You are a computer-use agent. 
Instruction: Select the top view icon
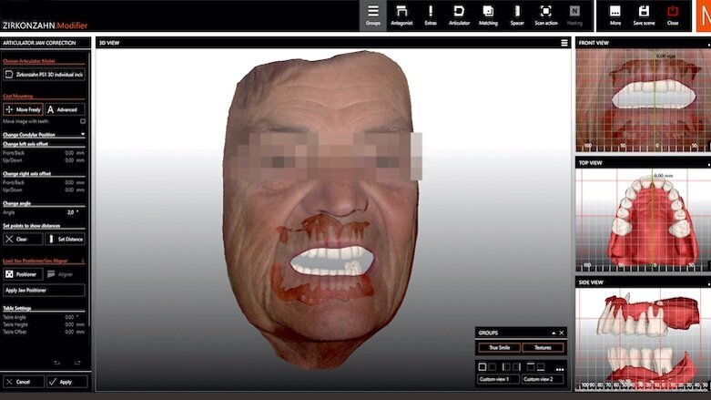[x=530, y=367]
